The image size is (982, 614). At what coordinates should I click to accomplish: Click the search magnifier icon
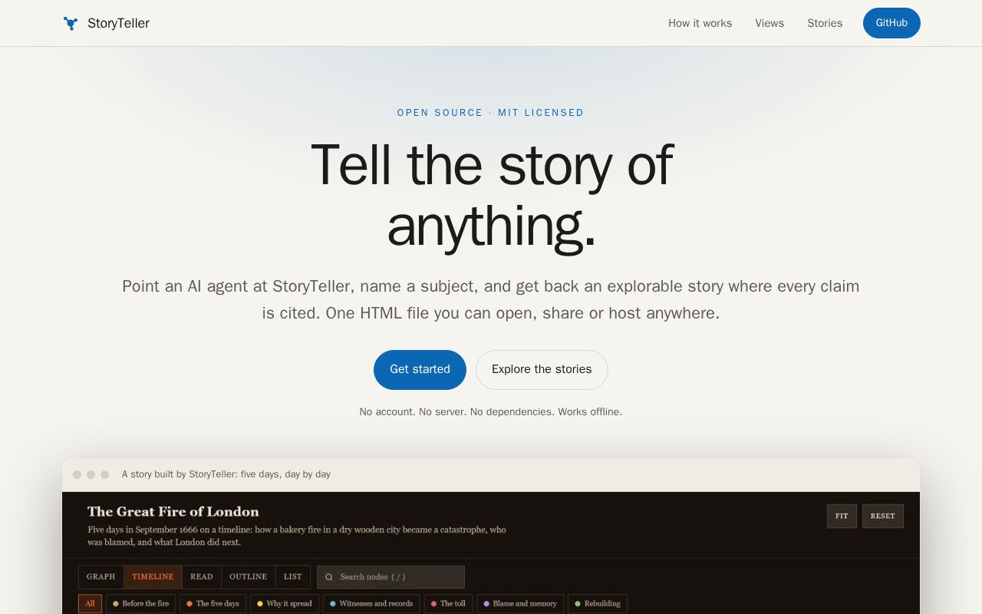[x=329, y=577]
